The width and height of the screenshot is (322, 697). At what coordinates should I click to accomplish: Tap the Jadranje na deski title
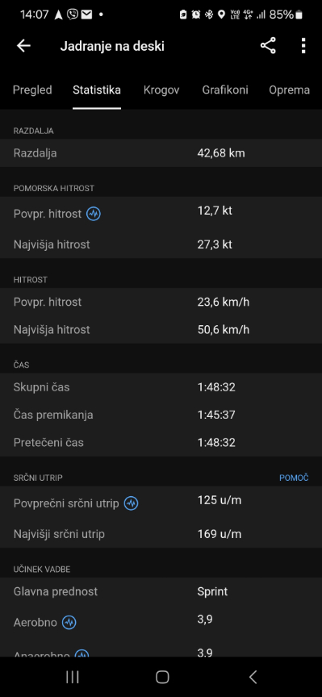pos(112,46)
